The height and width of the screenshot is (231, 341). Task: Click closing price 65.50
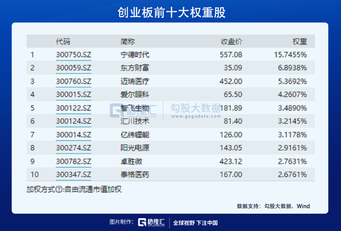(233, 94)
